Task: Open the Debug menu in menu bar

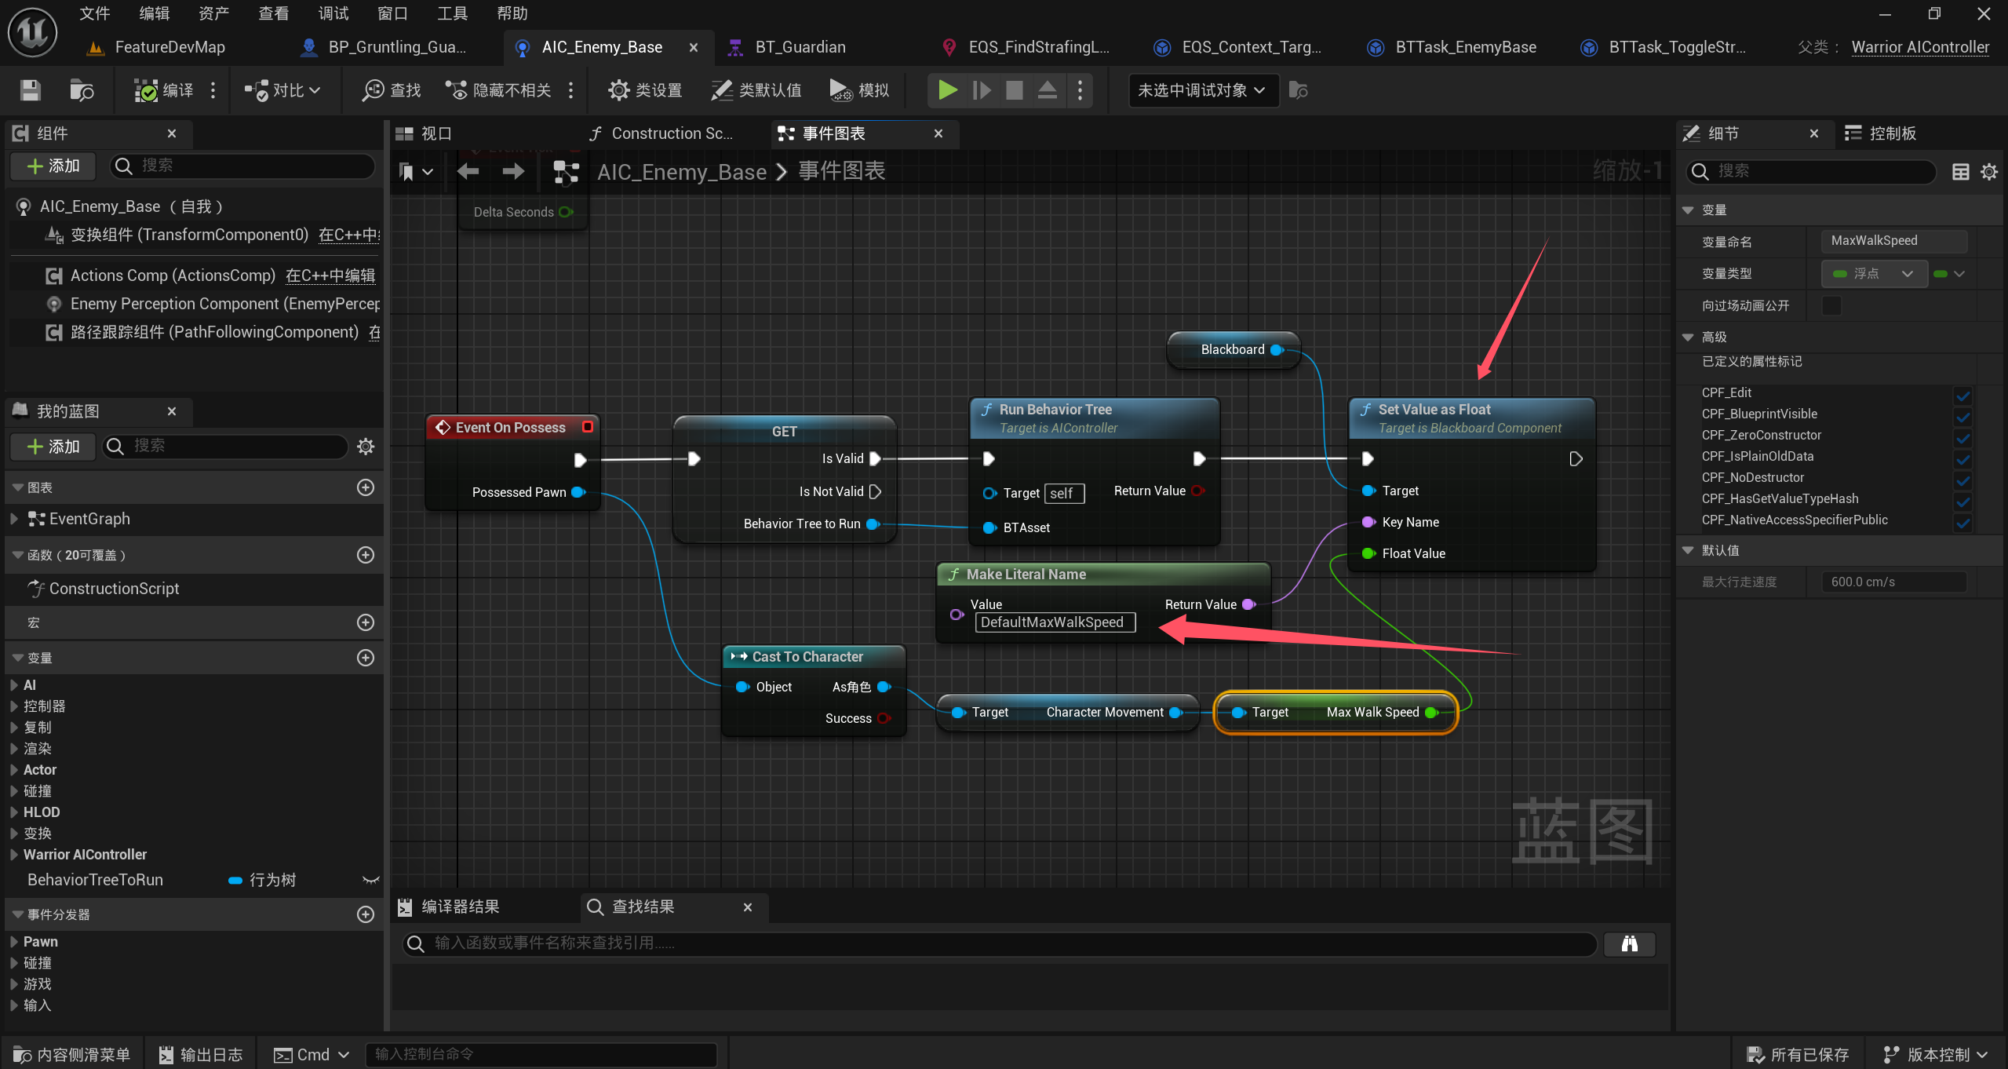Action: (x=333, y=13)
